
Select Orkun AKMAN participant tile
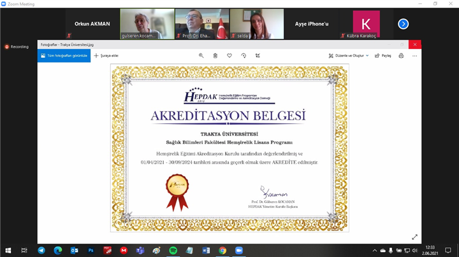92,24
